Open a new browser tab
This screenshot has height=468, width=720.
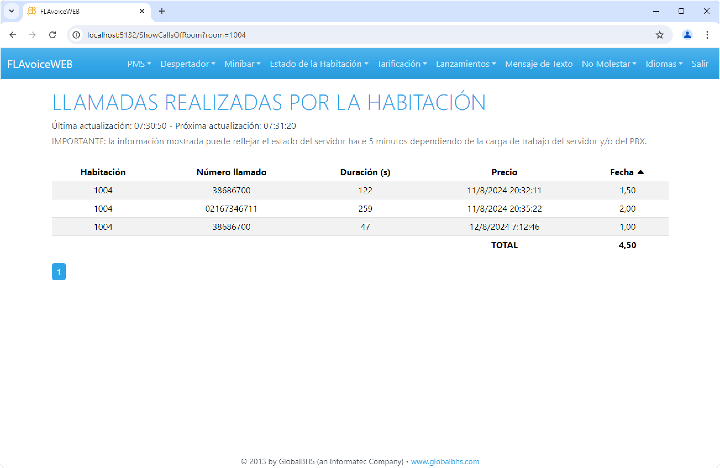(x=162, y=11)
